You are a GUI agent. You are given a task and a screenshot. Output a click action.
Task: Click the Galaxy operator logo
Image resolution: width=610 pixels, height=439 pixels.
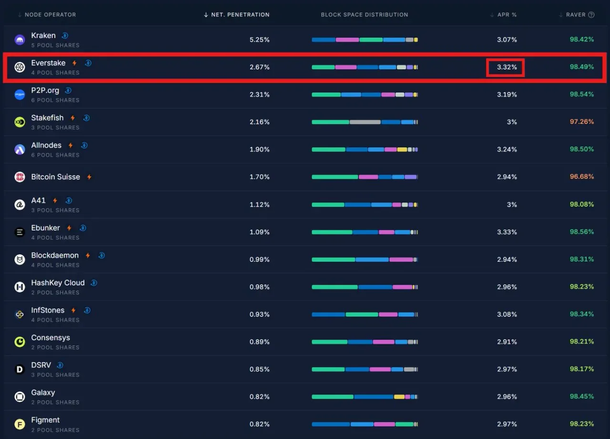20,397
